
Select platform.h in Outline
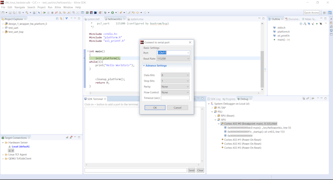[283, 32]
